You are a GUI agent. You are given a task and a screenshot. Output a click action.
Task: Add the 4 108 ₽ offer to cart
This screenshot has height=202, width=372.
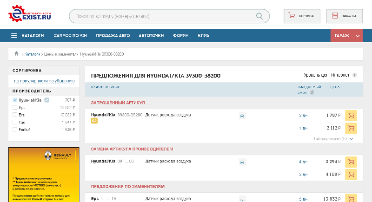351,175
